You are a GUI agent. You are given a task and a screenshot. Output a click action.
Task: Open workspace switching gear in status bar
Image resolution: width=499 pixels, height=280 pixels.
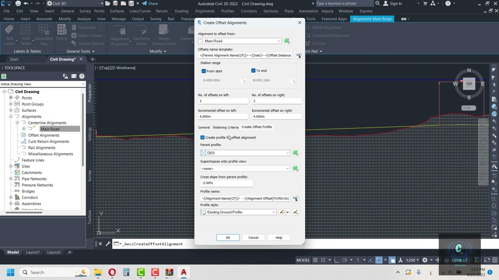pos(425,260)
